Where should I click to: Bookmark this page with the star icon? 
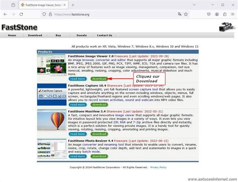click(186, 14)
